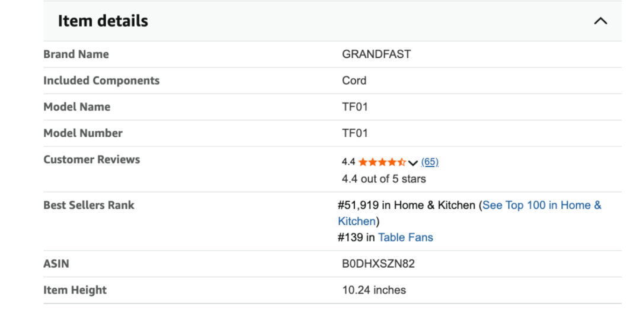The width and height of the screenshot is (640, 318).
Task: Click the Included Components label
Action: (101, 81)
